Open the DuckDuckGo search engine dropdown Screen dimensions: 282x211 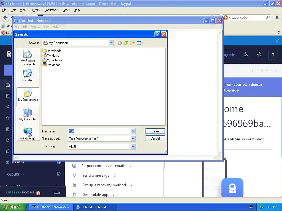click(x=226, y=18)
